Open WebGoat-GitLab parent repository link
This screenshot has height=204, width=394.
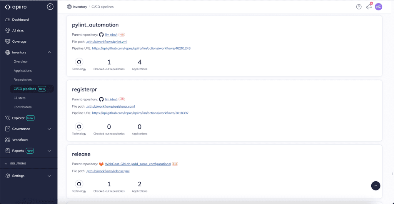tap(138, 164)
